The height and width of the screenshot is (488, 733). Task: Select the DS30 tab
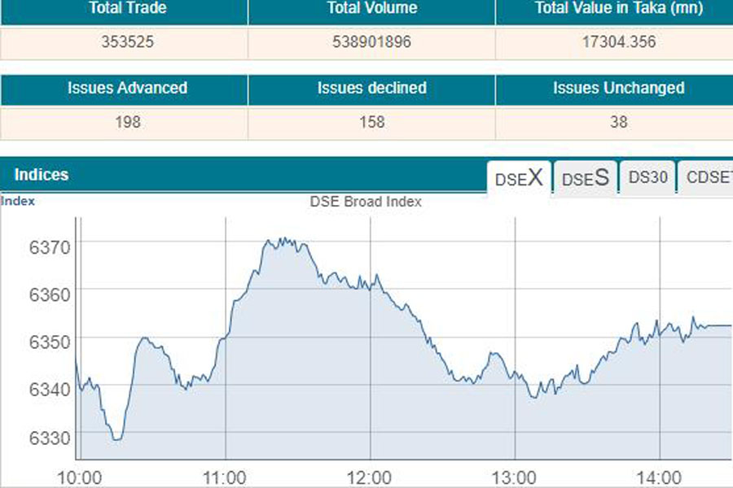[x=648, y=178]
